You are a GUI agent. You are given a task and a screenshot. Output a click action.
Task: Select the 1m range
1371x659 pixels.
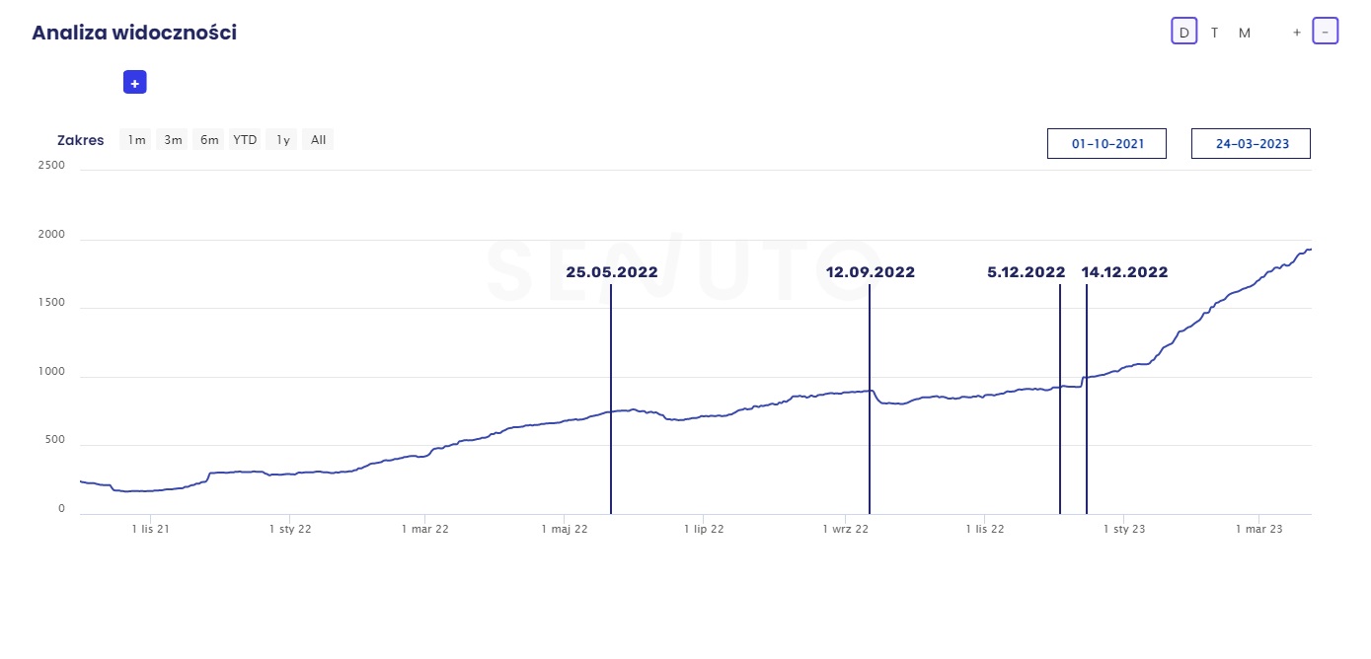[x=136, y=140]
